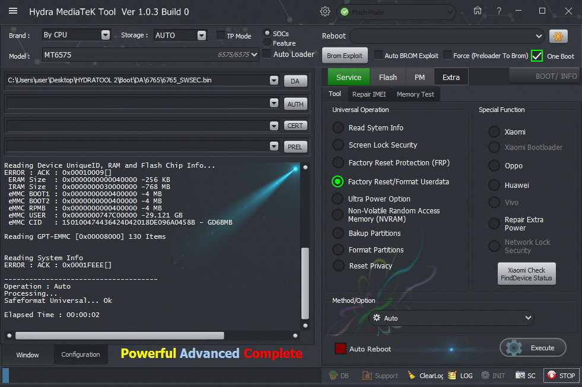The height and width of the screenshot is (387, 582).
Task: Select Screen Lock Security option
Action: 338,145
